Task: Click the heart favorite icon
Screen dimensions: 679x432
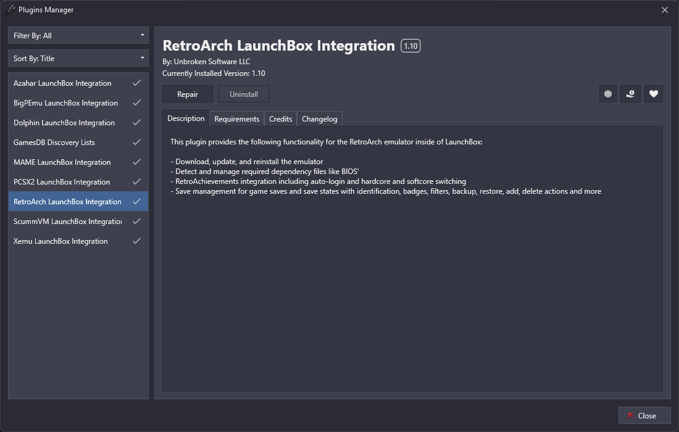Action: [654, 94]
